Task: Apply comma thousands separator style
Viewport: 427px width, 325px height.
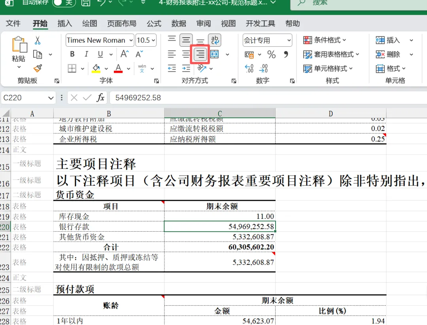Action: point(286,55)
